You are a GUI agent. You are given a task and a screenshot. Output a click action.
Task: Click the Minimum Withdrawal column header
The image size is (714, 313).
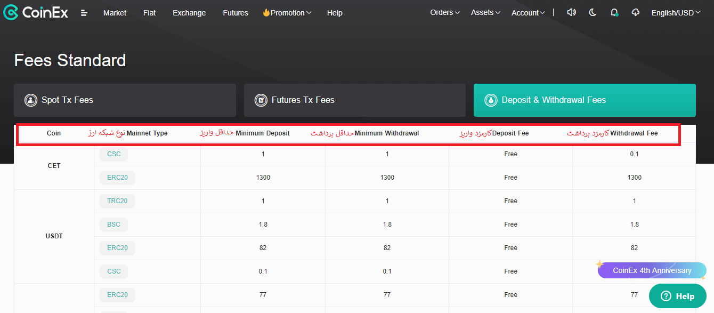tap(387, 133)
